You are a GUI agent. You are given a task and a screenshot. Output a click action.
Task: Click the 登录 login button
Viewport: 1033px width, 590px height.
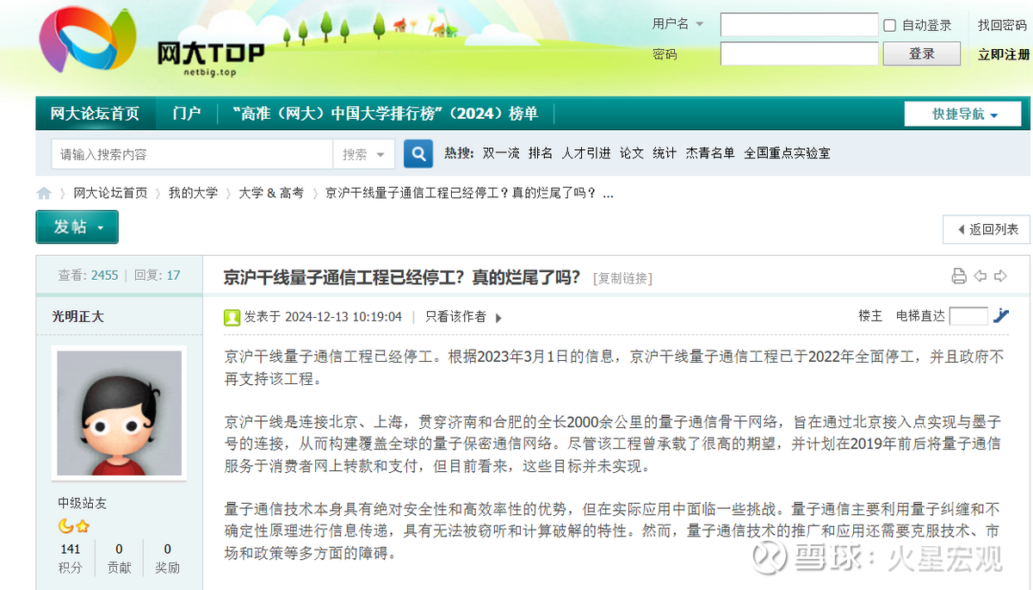point(921,53)
